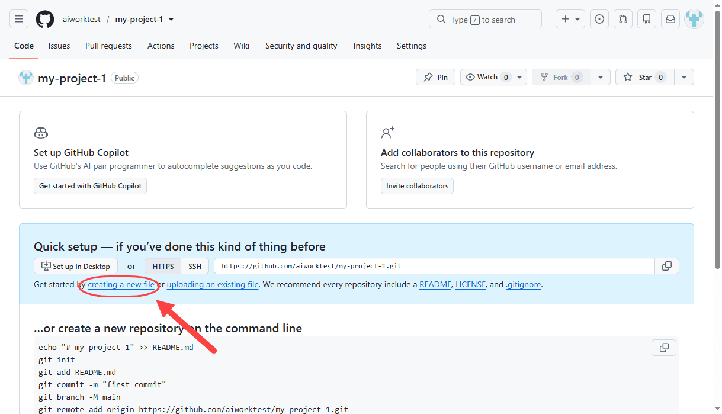The height and width of the screenshot is (414, 722).
Task: Copy the repository HTTPS URL
Action: pyautogui.click(x=667, y=266)
